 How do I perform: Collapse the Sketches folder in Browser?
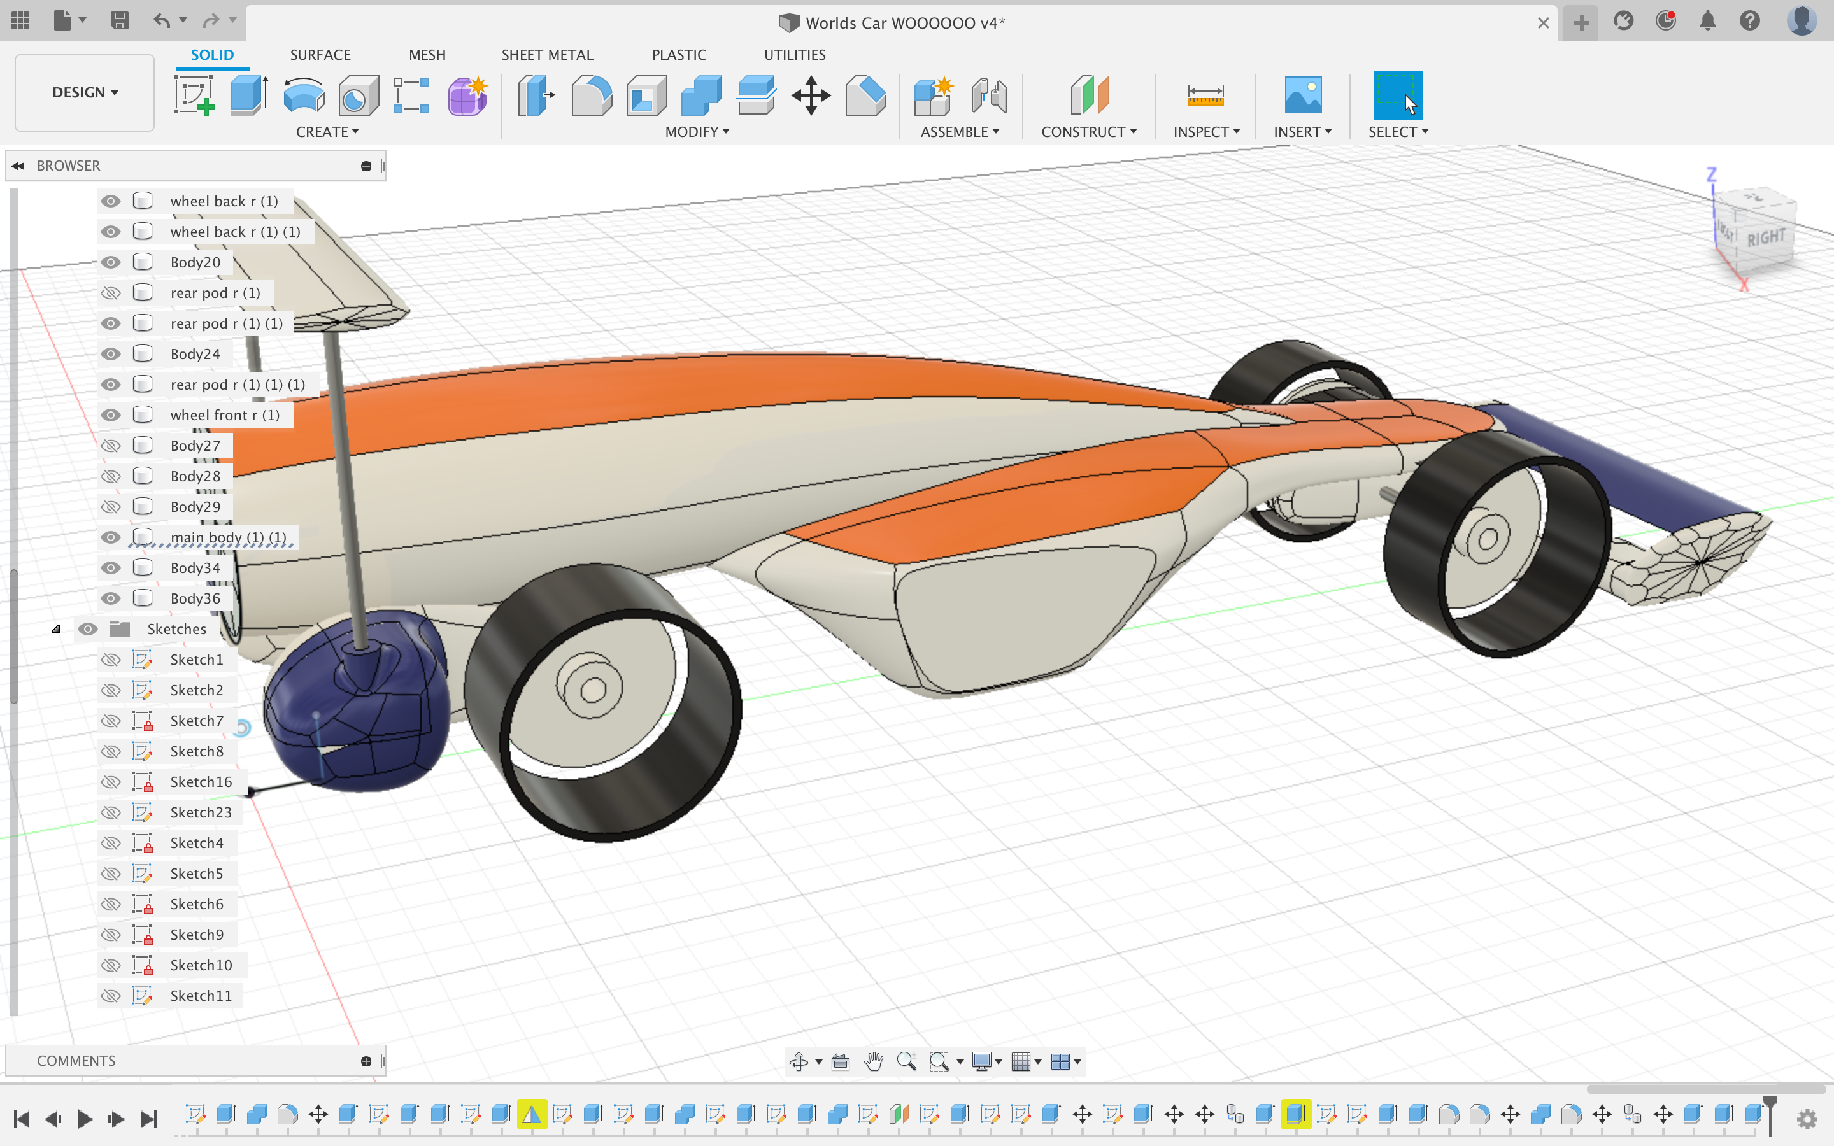coord(56,628)
